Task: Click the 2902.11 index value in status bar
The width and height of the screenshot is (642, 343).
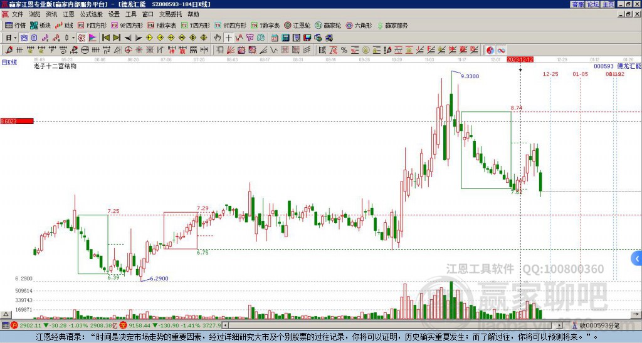Action: [x=30, y=325]
